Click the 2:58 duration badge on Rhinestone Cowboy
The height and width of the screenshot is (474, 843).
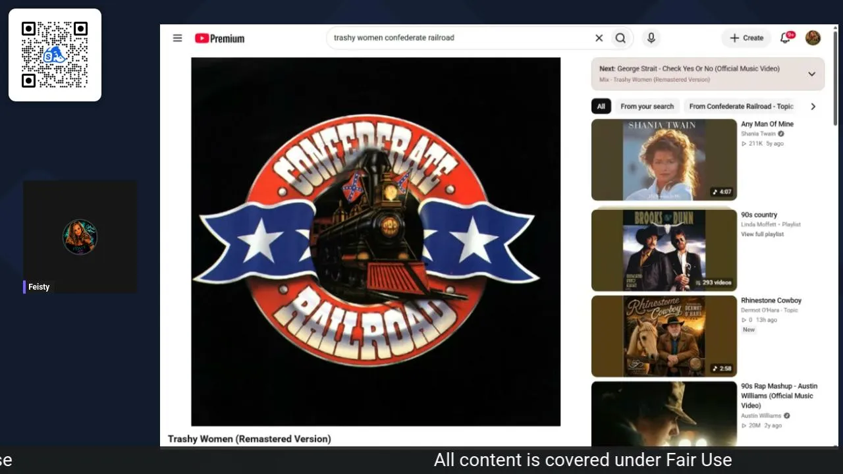722,369
